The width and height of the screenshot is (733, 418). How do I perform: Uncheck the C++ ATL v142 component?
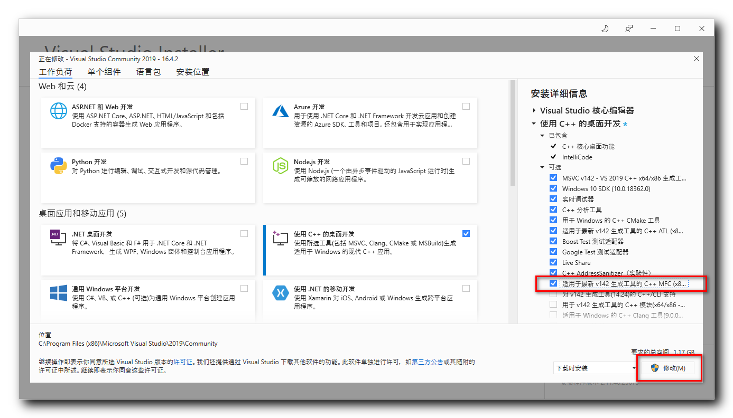coord(553,231)
